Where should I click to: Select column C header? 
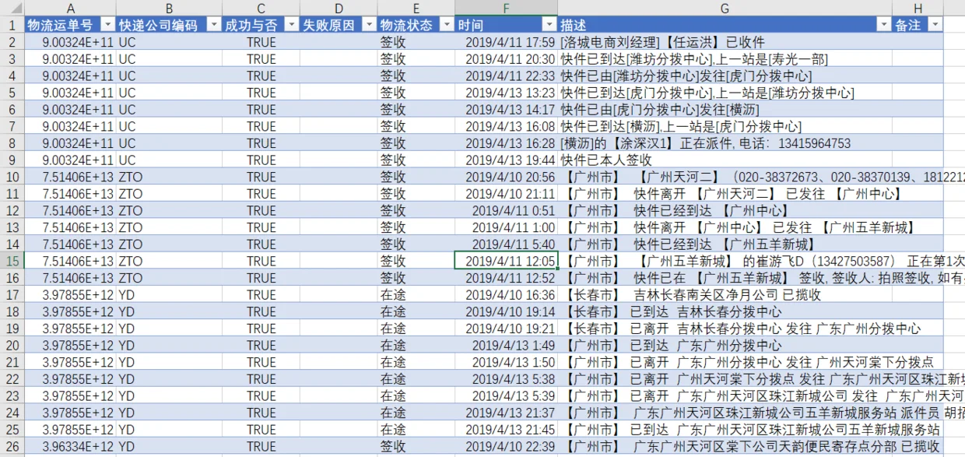tap(261, 8)
